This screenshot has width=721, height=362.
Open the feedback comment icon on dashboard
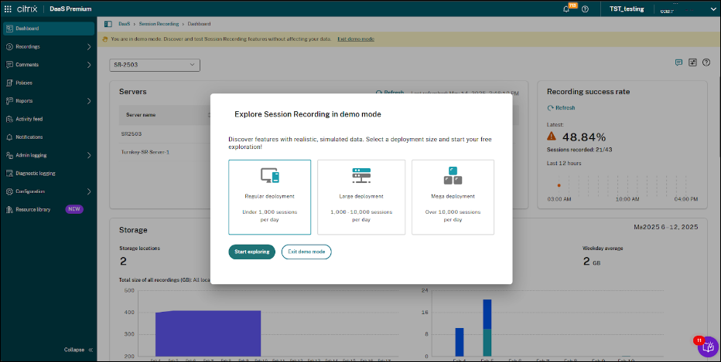(678, 63)
